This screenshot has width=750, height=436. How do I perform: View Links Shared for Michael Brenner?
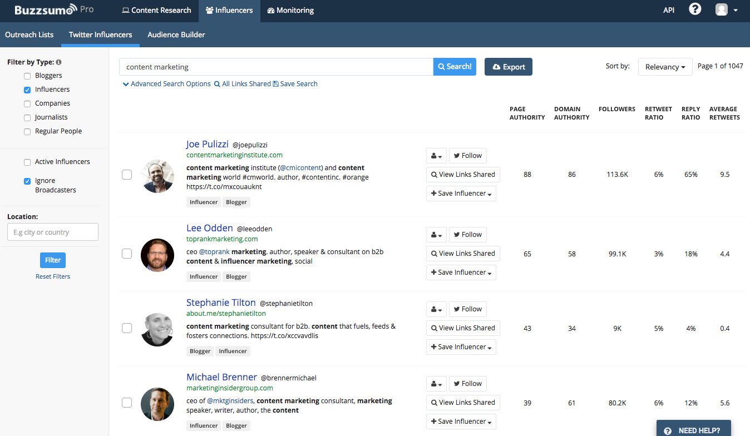[463, 403]
